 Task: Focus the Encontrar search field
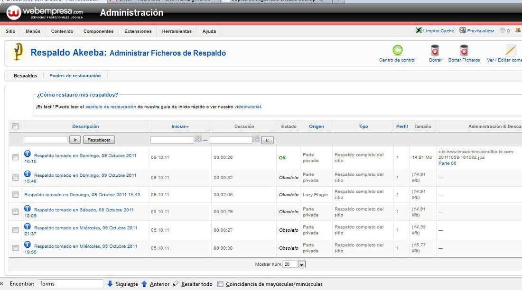pyautogui.click(x=71, y=284)
